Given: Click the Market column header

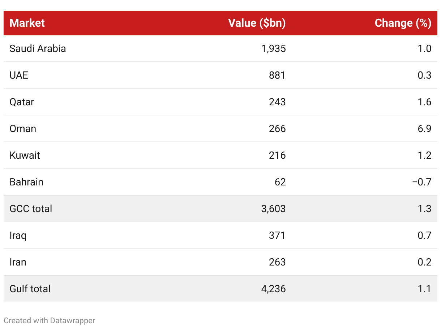Looking at the screenshot, I should click(27, 23).
